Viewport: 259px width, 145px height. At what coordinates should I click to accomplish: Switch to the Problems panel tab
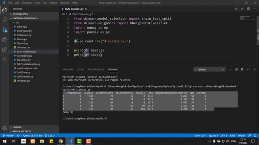68,70
